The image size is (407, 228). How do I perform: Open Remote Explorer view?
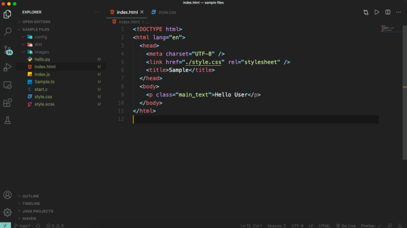pos(7,85)
